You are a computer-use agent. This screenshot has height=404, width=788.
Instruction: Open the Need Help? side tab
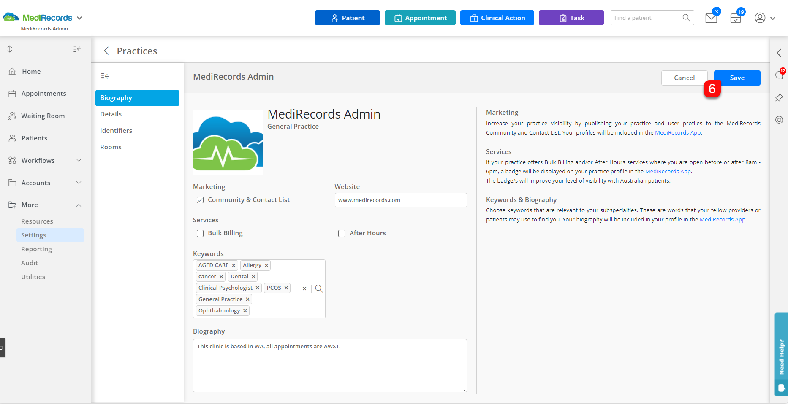781,354
